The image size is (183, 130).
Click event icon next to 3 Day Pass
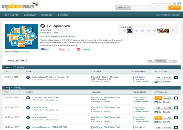[x=28, y=98]
